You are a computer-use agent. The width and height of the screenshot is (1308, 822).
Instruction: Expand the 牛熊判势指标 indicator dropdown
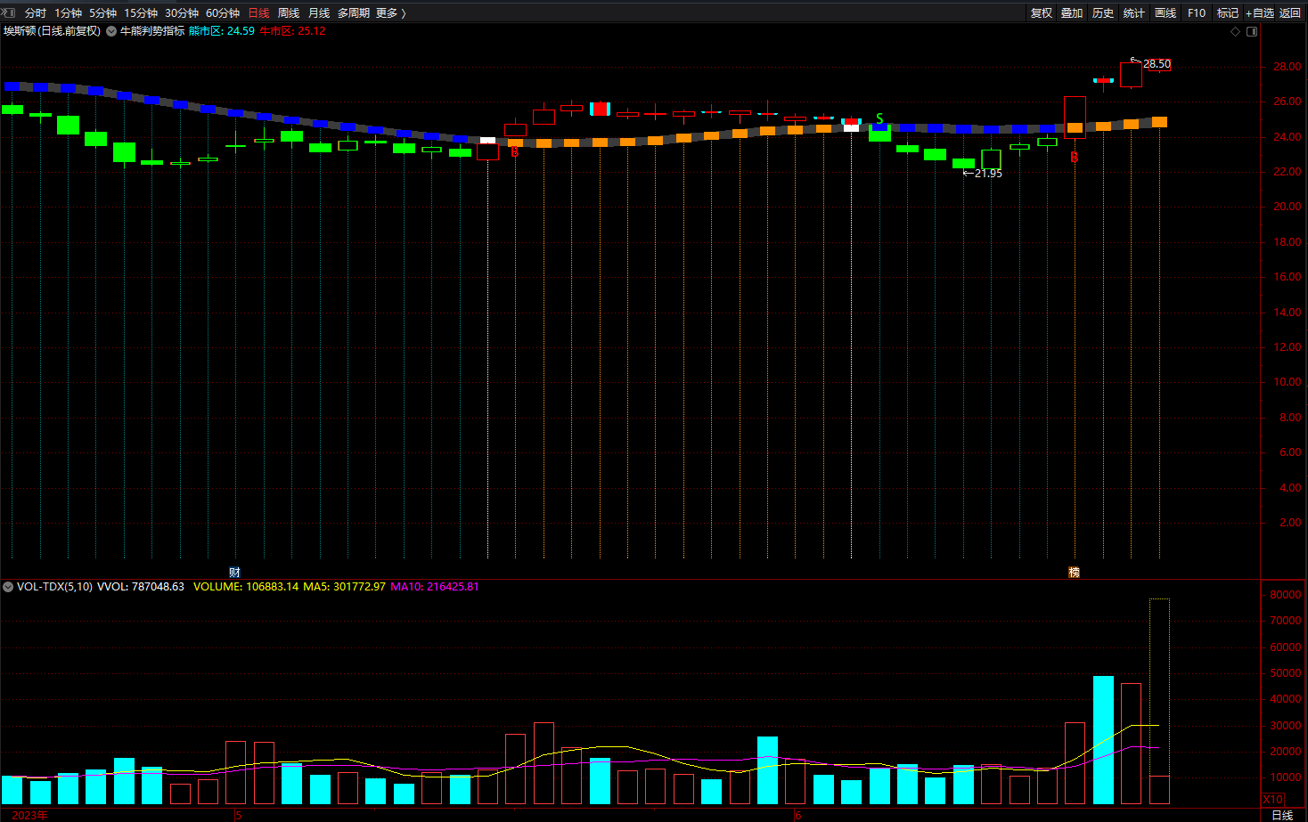click(111, 31)
